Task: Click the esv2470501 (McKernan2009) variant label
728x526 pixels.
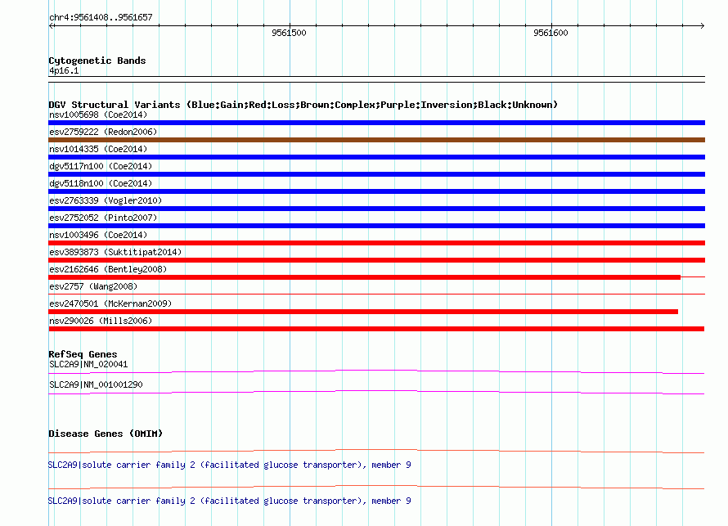Action: coord(110,303)
